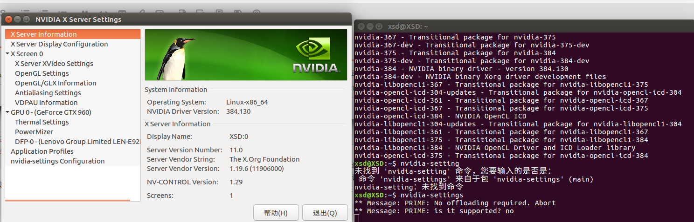Screen dimensions: 694x222
Task: Close the NVIDIA X Server Settings window
Action: (x=9, y=19)
